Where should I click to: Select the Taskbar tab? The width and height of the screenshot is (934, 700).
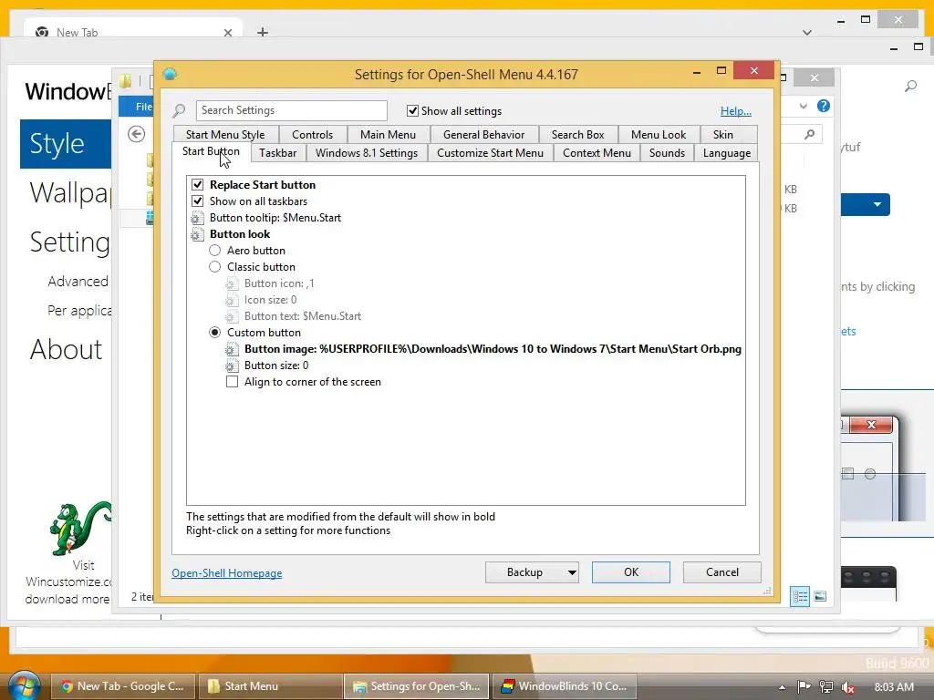click(x=277, y=153)
